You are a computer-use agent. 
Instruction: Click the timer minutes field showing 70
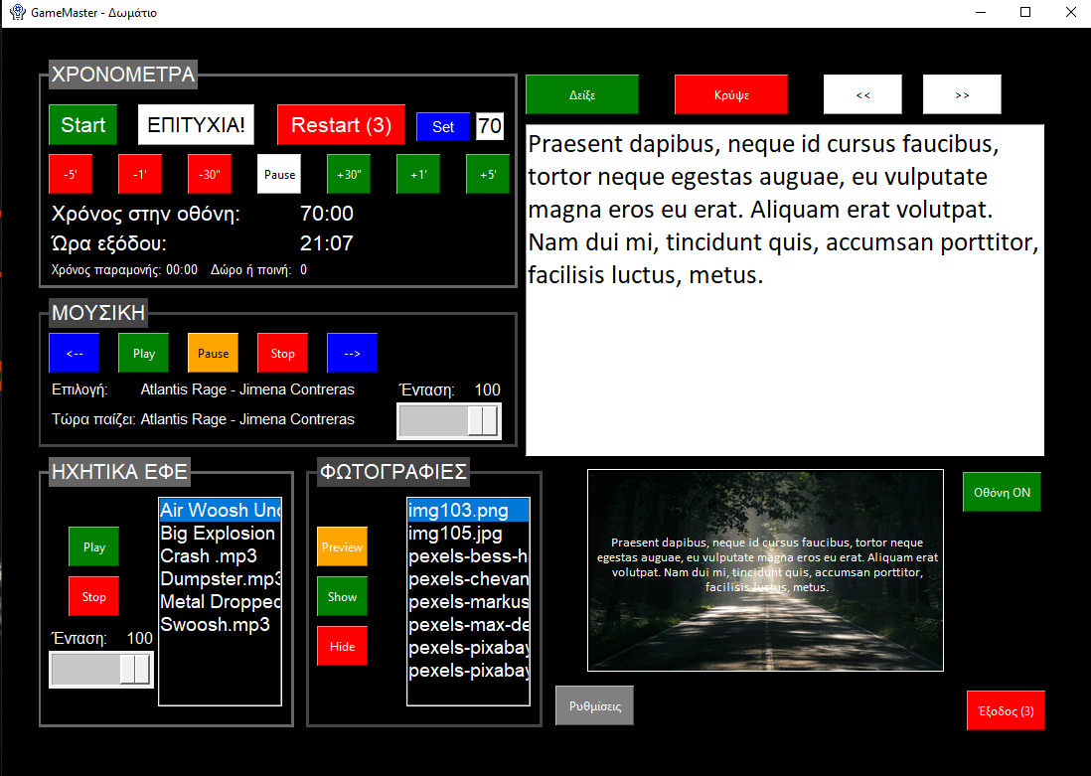[490, 126]
